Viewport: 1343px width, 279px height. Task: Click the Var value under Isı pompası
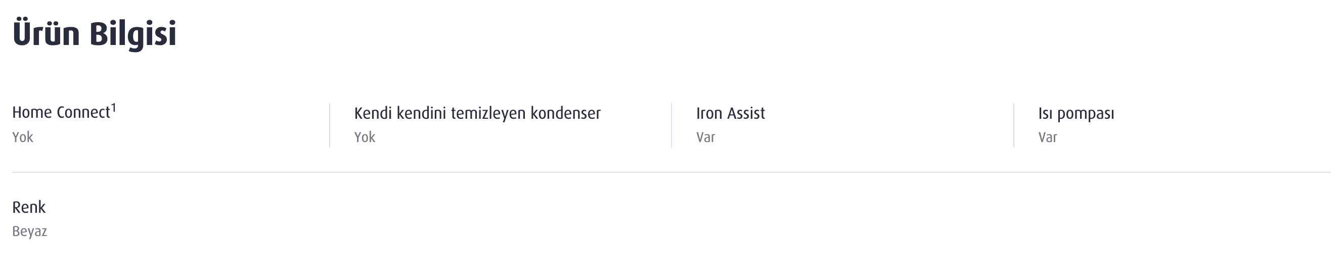pos(1047,137)
